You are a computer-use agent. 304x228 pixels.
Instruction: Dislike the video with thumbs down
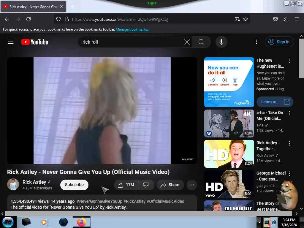[146, 185]
